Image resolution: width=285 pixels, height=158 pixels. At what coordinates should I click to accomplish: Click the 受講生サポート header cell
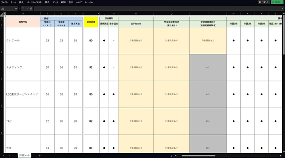pyautogui.click(x=61, y=24)
